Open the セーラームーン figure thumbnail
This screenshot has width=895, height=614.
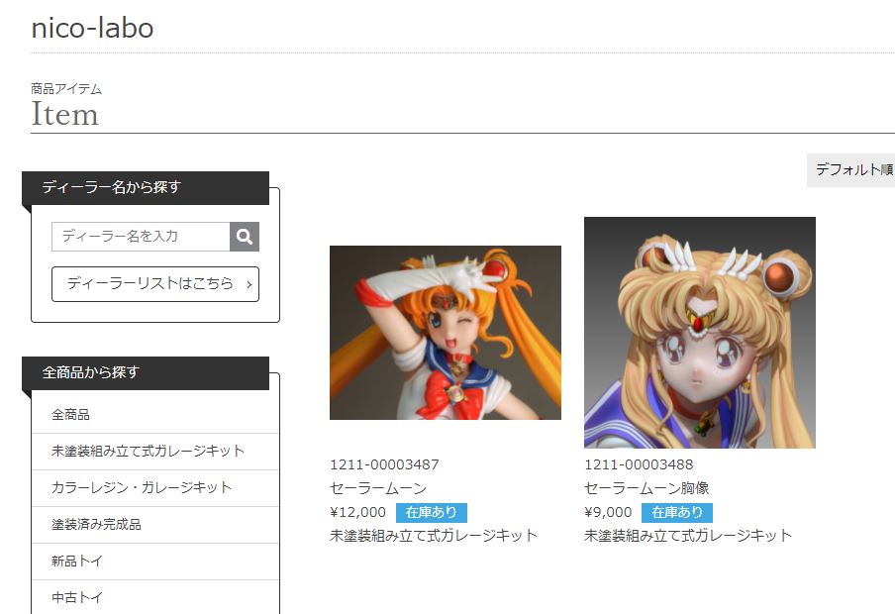pyautogui.click(x=446, y=333)
